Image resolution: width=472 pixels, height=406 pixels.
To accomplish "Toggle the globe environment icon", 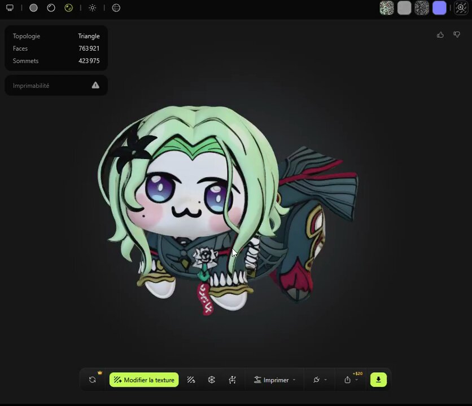I will point(116,8).
